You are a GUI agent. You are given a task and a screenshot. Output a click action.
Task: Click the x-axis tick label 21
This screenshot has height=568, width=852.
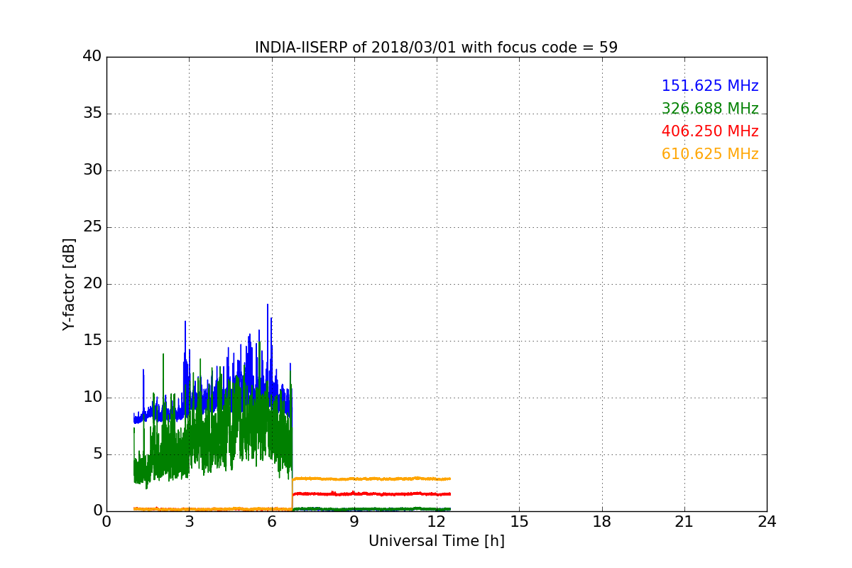click(684, 522)
